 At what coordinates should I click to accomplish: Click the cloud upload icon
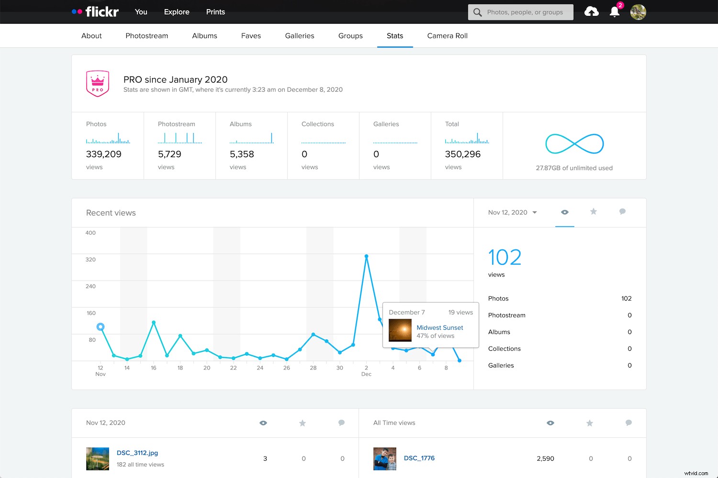[592, 11]
